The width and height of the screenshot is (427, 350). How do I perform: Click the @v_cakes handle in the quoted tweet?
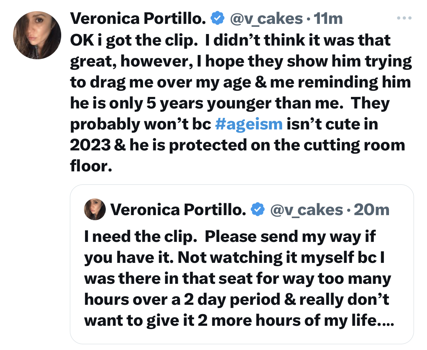tap(307, 210)
